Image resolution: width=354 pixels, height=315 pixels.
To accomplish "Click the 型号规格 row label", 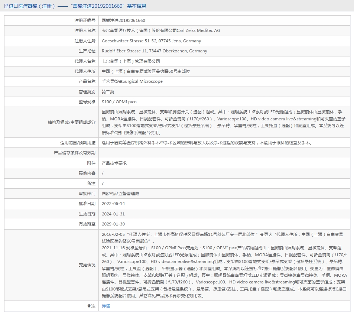I will (87, 102).
